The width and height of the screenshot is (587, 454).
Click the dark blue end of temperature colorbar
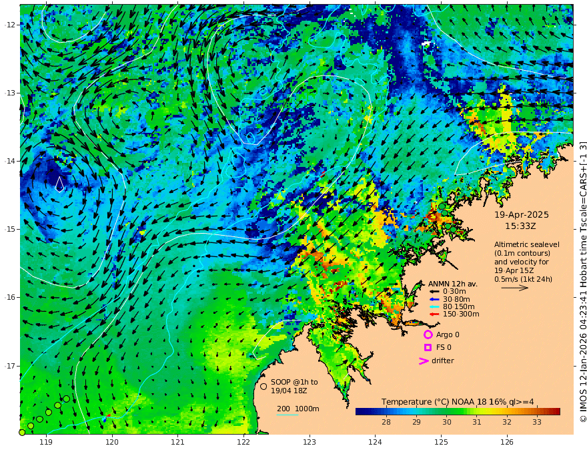tap(362, 412)
